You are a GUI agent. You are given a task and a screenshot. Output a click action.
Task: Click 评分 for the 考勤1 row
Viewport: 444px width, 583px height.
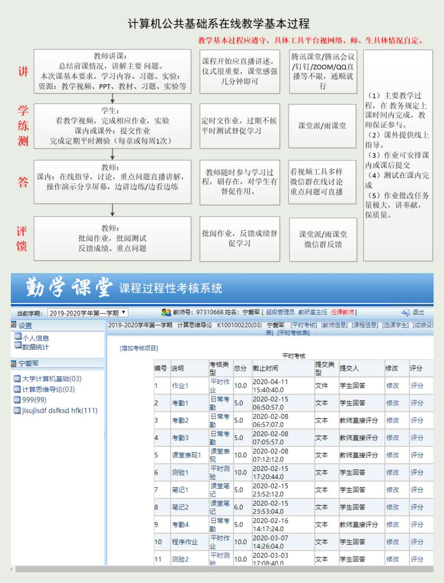tap(417, 403)
